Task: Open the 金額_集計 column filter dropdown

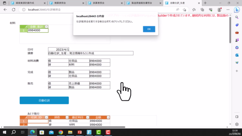Action: [47, 27]
